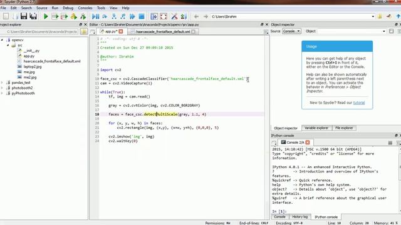This screenshot has width=401, height=225.
Task: Click the debugger Continue execution icon
Action: tap(132, 16)
